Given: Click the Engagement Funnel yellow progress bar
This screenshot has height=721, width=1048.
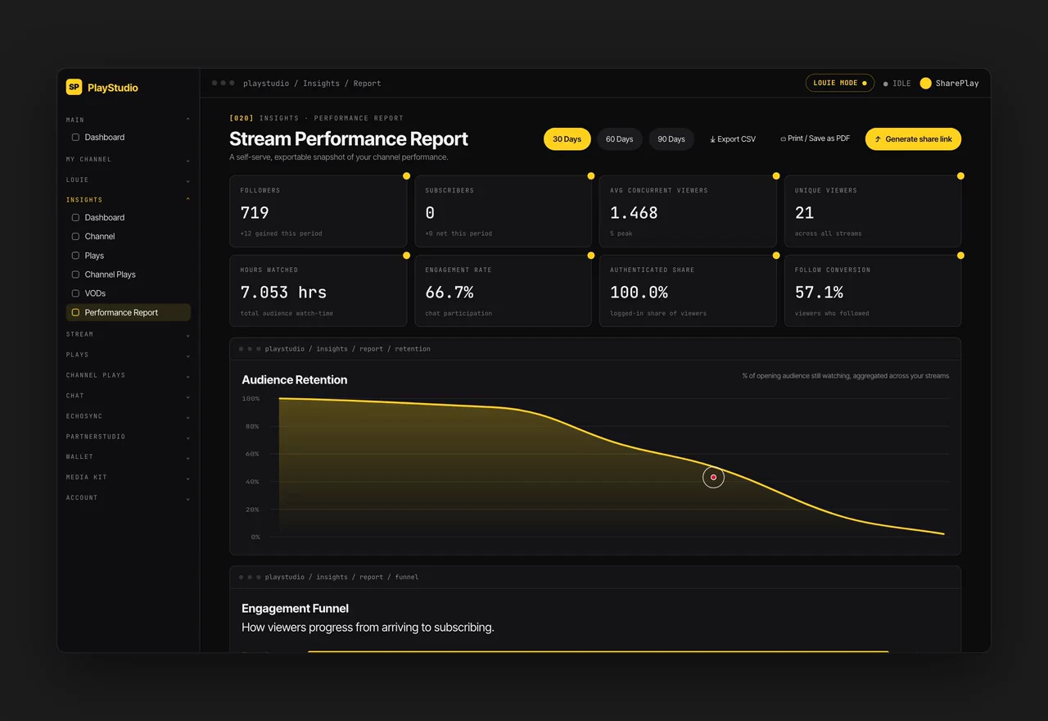Looking at the screenshot, I should [598, 651].
